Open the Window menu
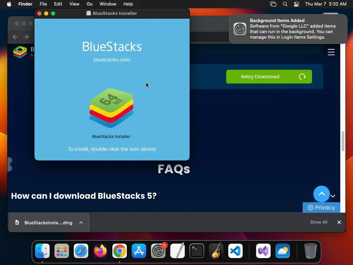This screenshot has height=265, width=353. (x=108, y=4)
